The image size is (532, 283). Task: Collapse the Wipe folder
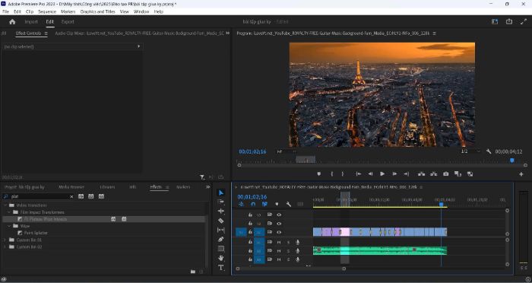pos(9,226)
